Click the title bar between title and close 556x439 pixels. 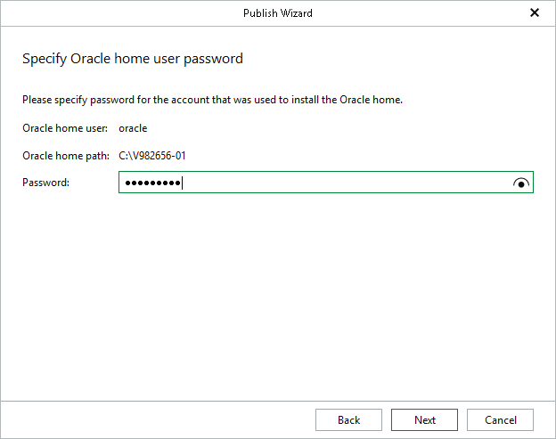tap(419, 13)
